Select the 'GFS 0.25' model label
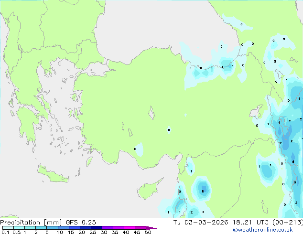 tap(81, 223)
